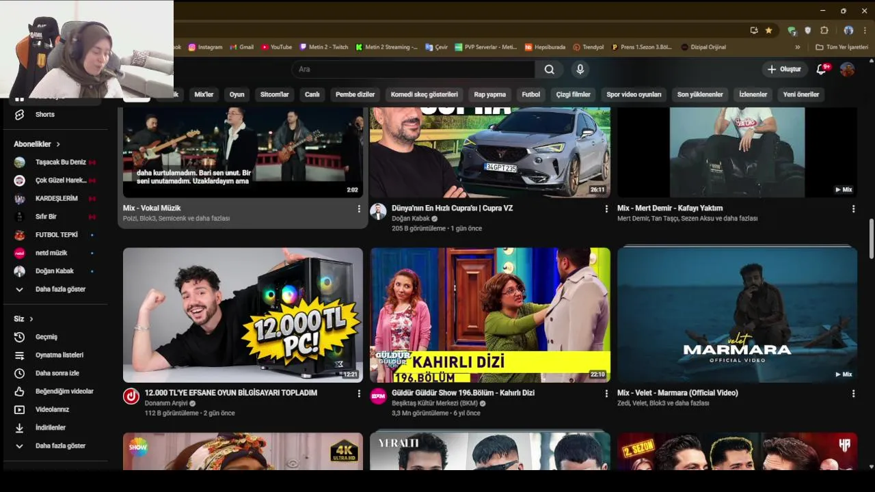Open more options for Mix - Velet Marmara
Image resolution: width=875 pixels, height=492 pixels.
853,394
